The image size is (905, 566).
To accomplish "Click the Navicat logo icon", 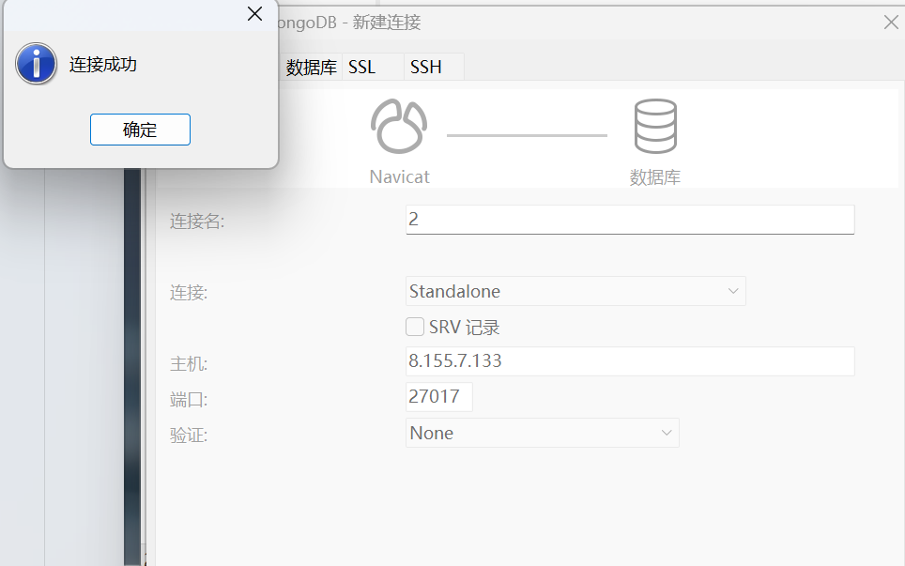I will pos(399,127).
